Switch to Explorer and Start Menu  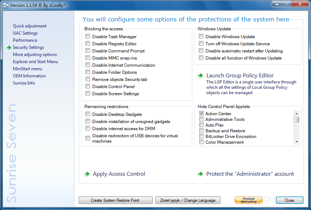tap(35, 61)
